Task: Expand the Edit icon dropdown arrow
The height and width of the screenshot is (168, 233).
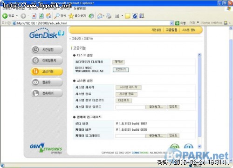Action: [x=122, y=16]
